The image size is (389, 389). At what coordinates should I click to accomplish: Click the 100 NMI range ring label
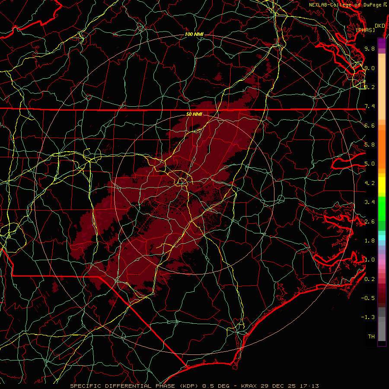tap(194, 34)
